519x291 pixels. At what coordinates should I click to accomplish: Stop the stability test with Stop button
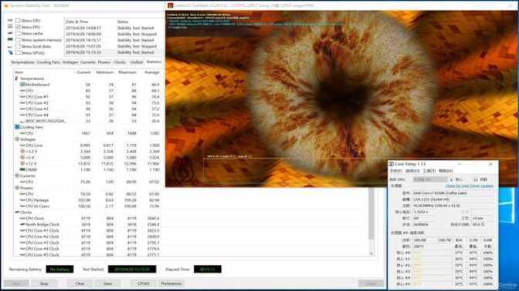click(x=44, y=283)
